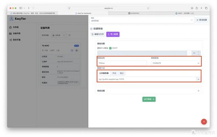Viewport: 217px width, 137px height.
Task: Click the green 运行网络 button
Action: pos(149,99)
